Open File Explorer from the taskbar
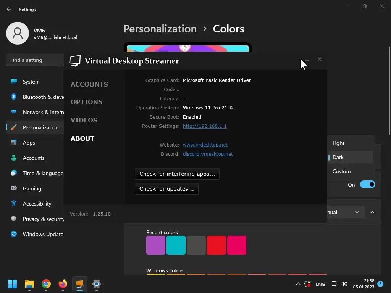 [x=29, y=284]
